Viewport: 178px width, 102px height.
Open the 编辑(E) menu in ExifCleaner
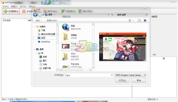pyautogui.click(x=14, y=7)
